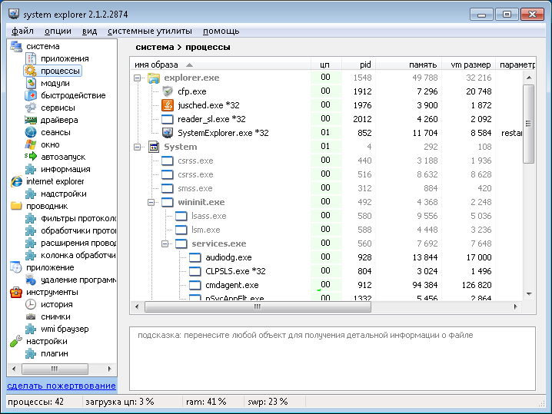The image size is (552, 414).
Task: Click the проводник folder icon
Action: point(16,206)
